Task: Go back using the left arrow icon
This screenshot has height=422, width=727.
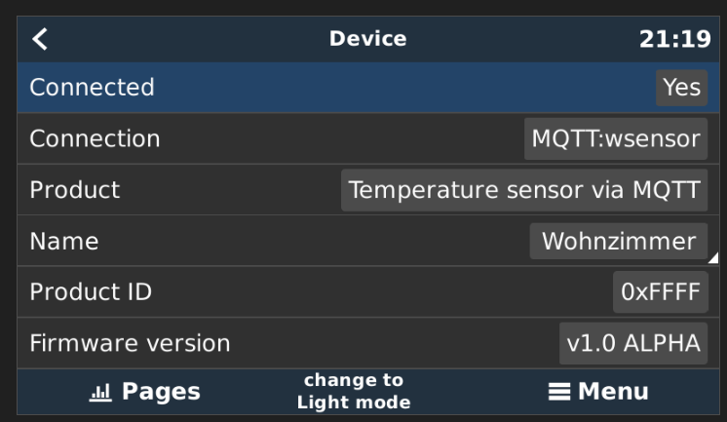Action: click(x=40, y=39)
